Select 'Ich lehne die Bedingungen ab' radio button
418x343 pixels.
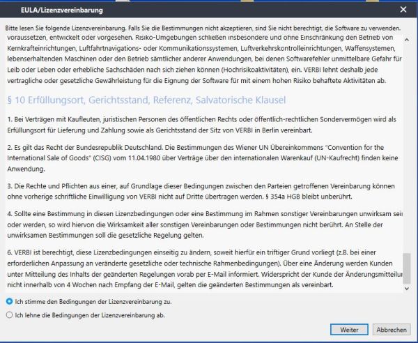tap(8, 314)
